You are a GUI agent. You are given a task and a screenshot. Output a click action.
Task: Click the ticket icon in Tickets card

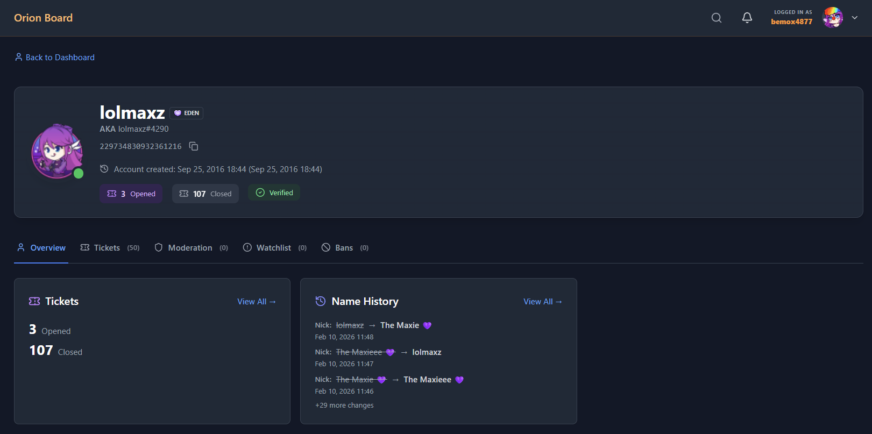pyautogui.click(x=34, y=301)
